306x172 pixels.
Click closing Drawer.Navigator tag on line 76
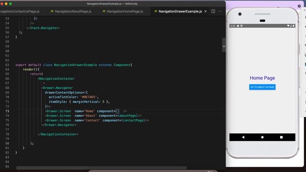(x=59, y=125)
